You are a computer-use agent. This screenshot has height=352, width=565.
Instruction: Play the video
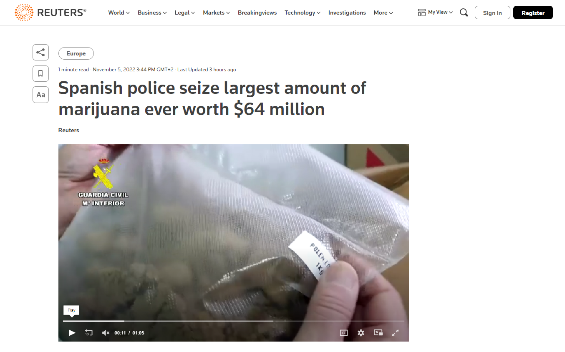(x=72, y=332)
